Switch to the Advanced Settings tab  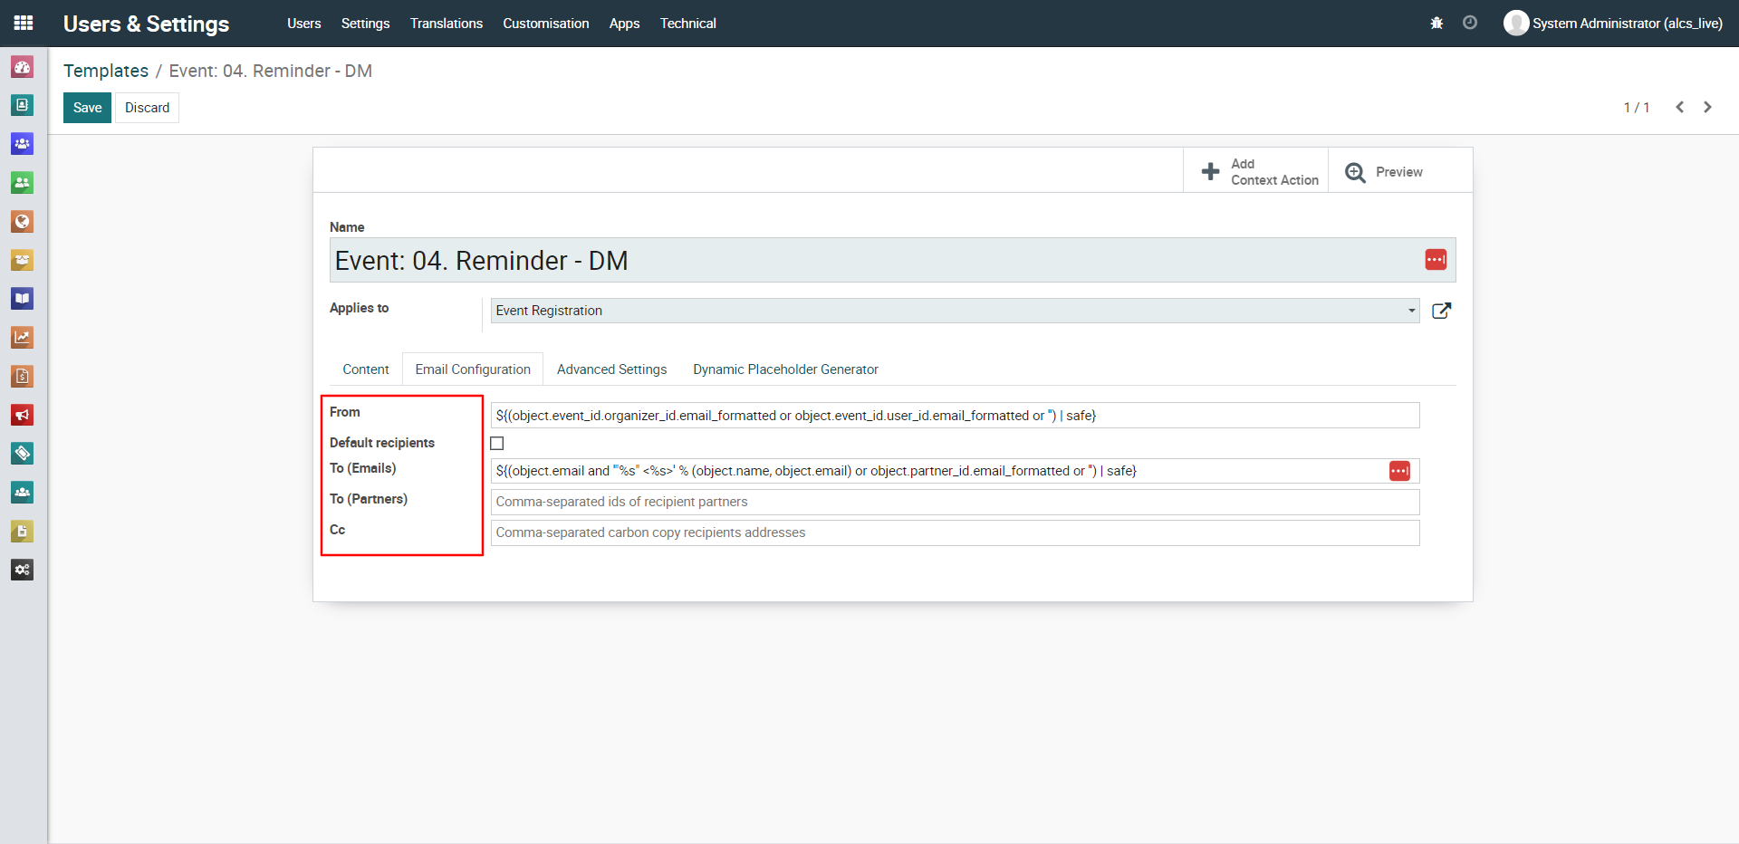click(611, 369)
